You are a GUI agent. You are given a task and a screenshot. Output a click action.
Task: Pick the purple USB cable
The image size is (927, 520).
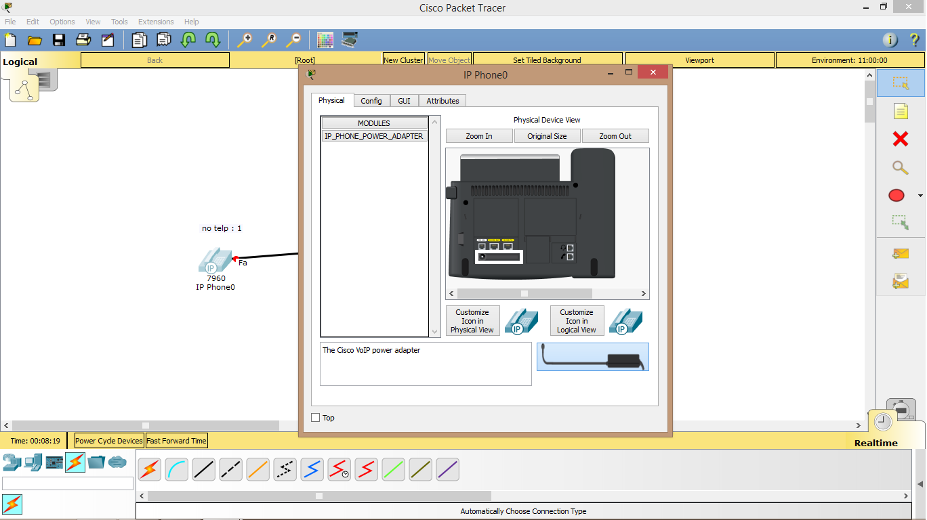point(447,469)
